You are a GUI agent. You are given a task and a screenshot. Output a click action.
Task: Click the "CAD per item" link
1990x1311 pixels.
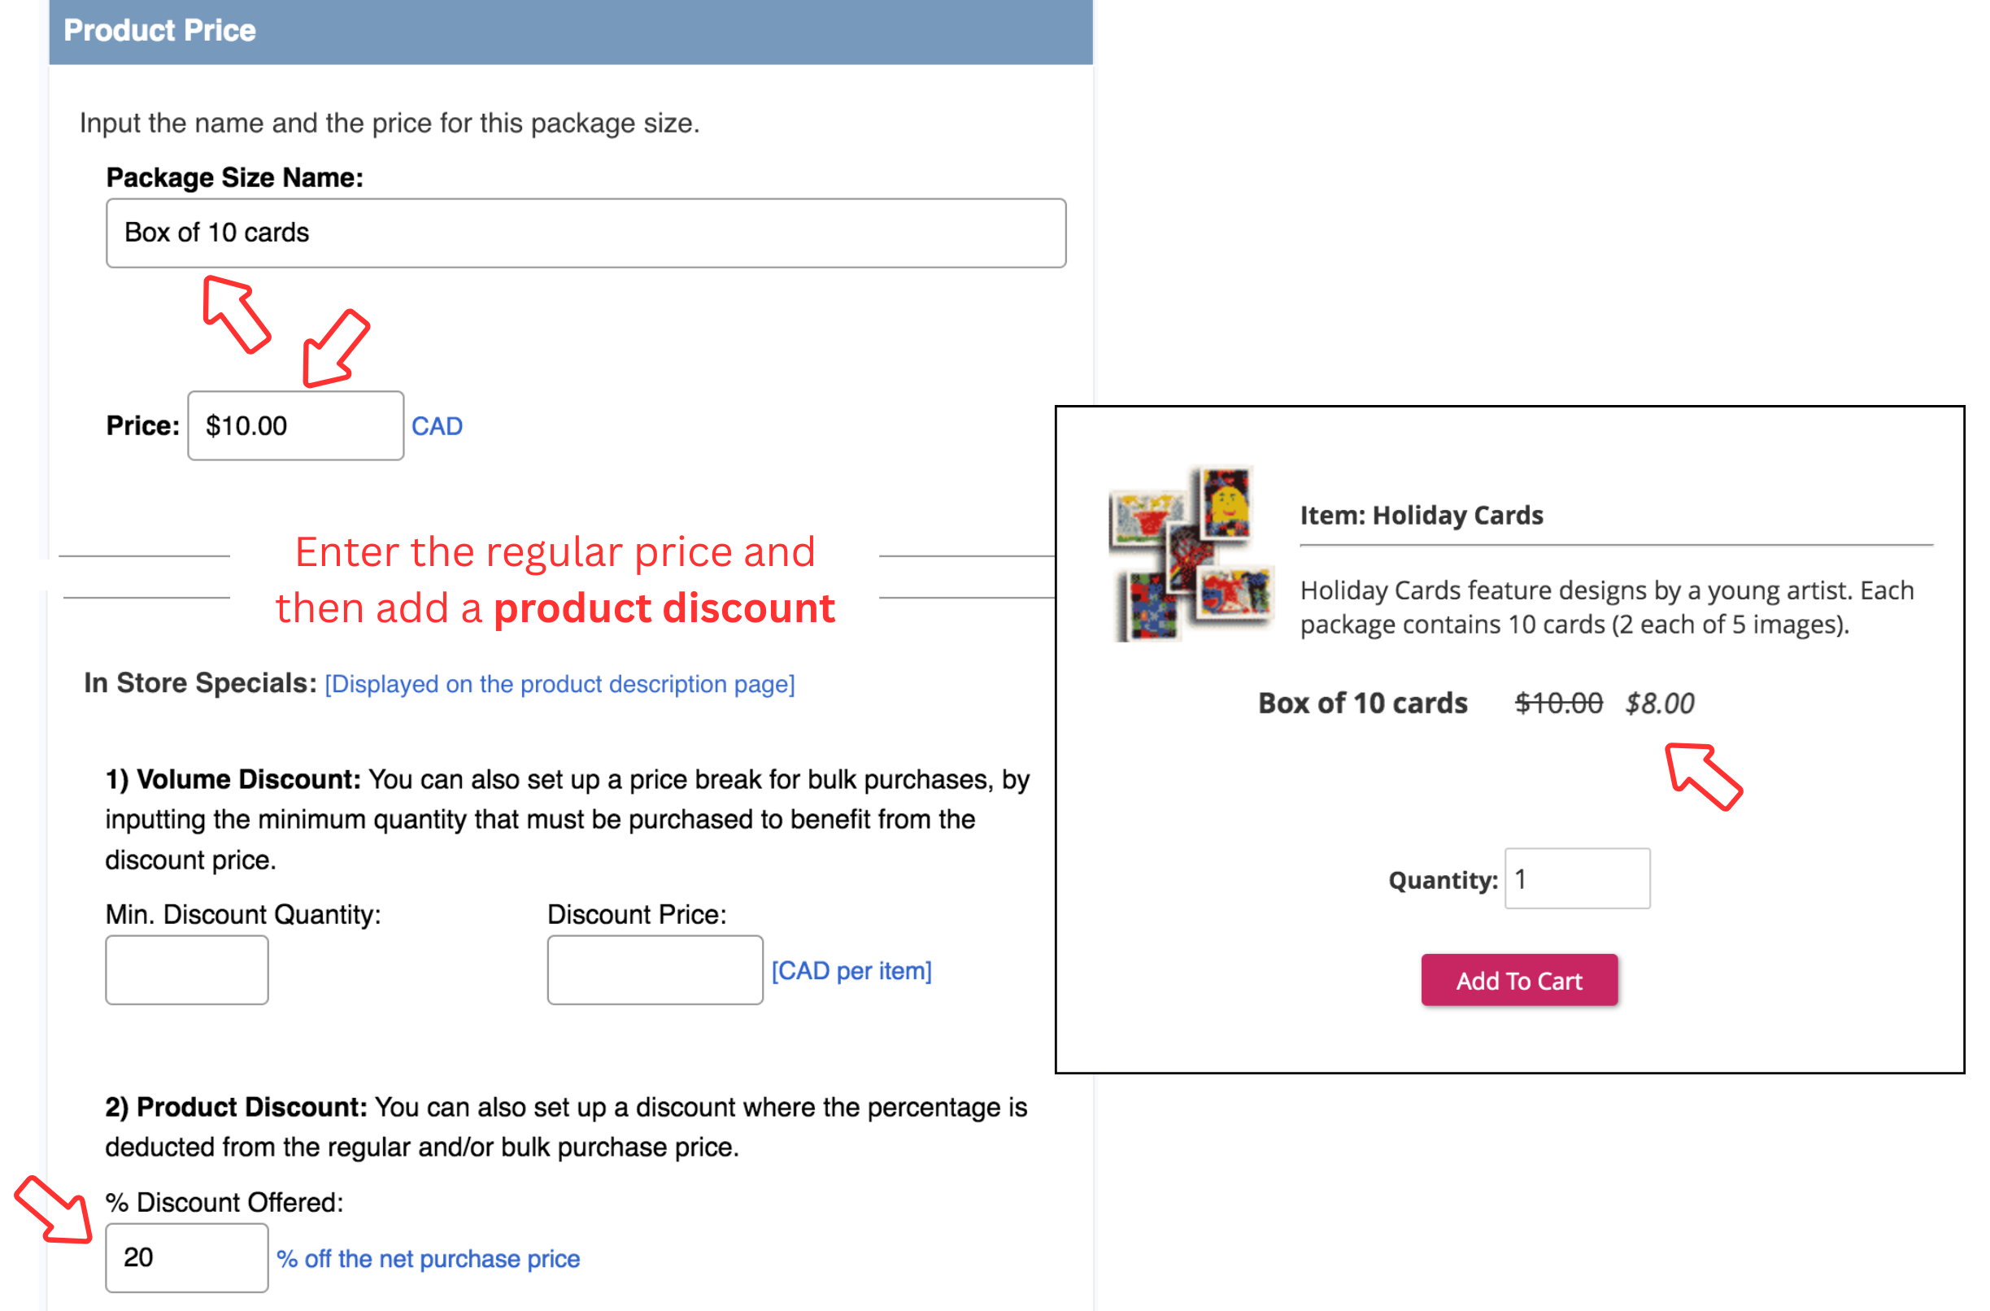(x=851, y=971)
